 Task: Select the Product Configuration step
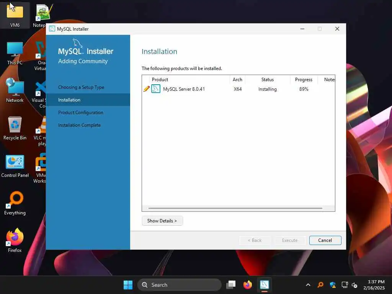(81, 113)
